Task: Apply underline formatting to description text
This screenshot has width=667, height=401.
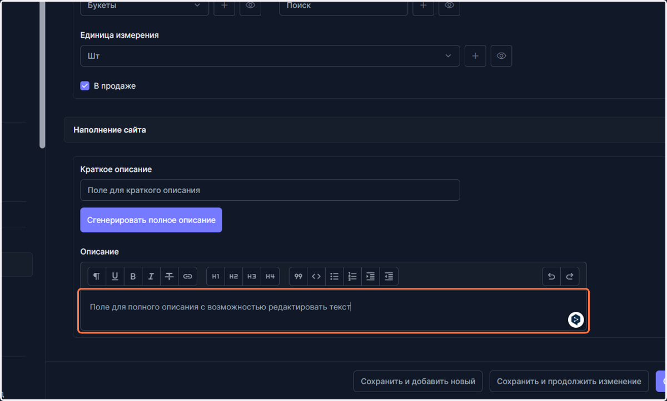Action: (115, 276)
